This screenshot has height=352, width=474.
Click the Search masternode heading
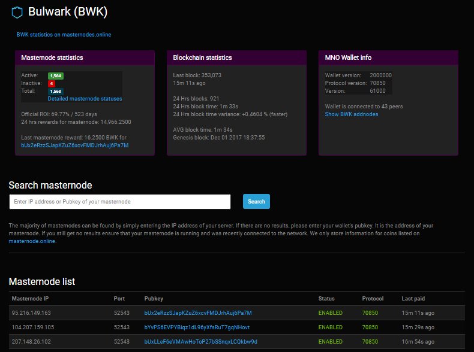(50, 185)
